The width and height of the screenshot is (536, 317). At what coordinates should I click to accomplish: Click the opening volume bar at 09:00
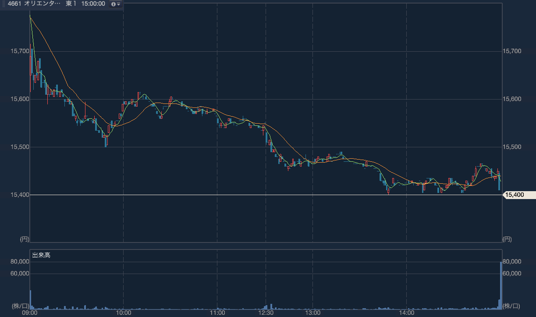[x=30, y=300]
